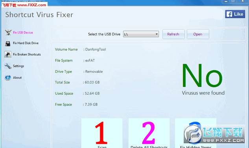249x148 pixels.
Task: Click the total size value 60.03 GB
Action: pyautogui.click(x=92, y=82)
